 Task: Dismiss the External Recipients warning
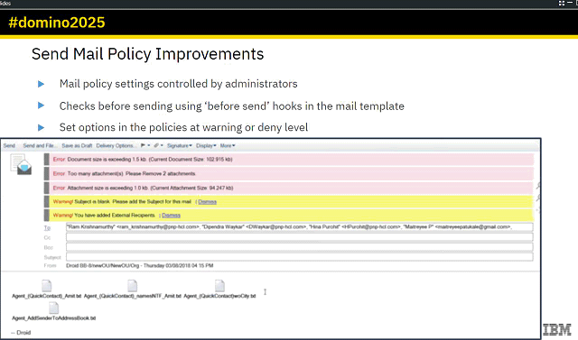click(171, 216)
